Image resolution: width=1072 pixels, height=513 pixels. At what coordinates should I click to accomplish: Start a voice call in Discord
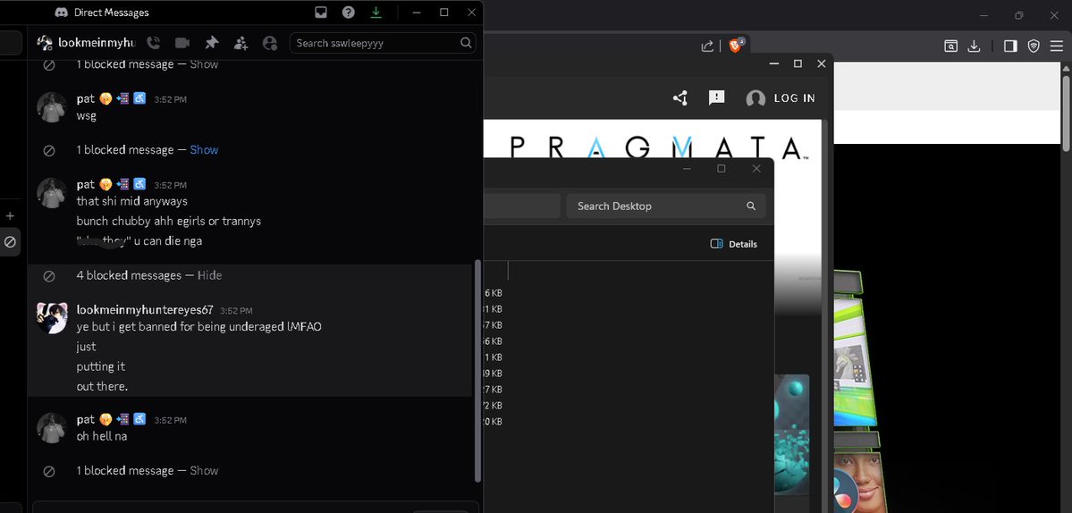pyautogui.click(x=154, y=43)
